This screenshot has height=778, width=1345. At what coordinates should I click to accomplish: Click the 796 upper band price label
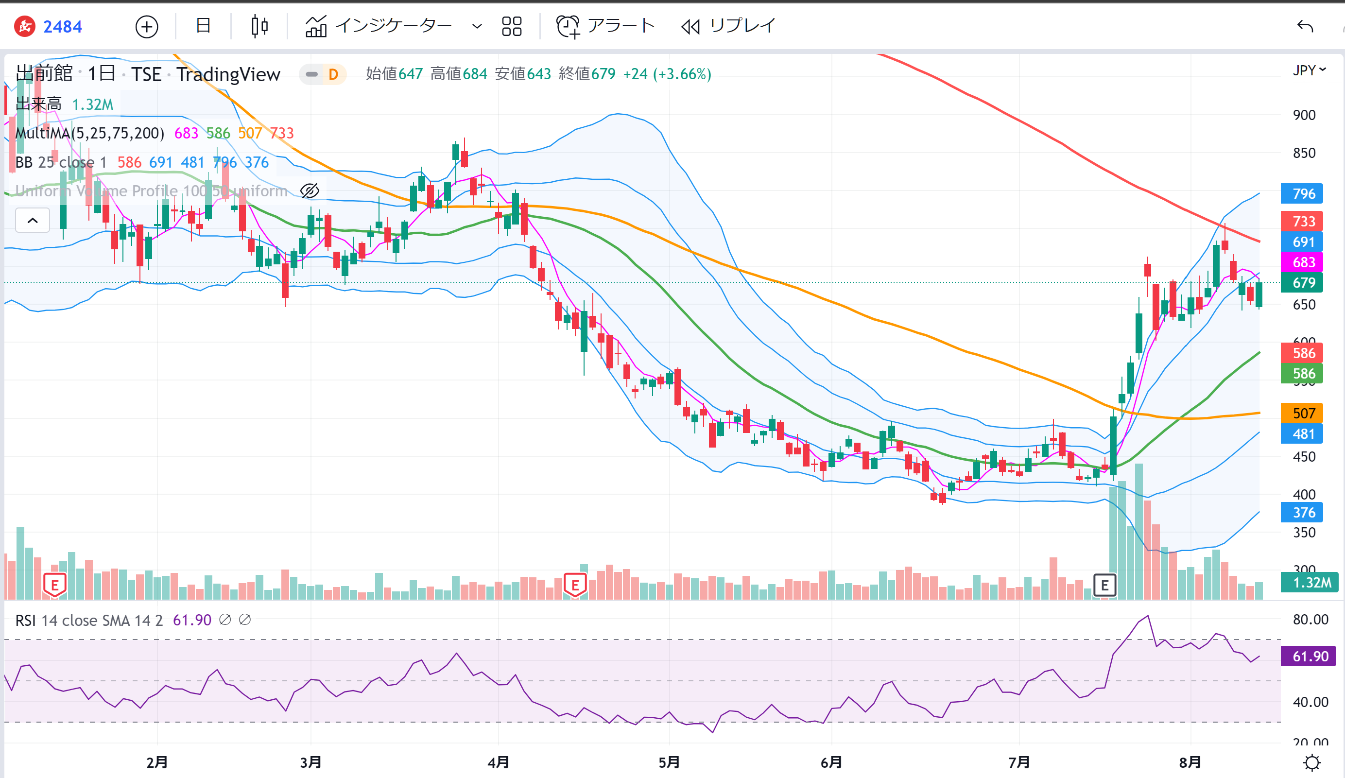1302,194
